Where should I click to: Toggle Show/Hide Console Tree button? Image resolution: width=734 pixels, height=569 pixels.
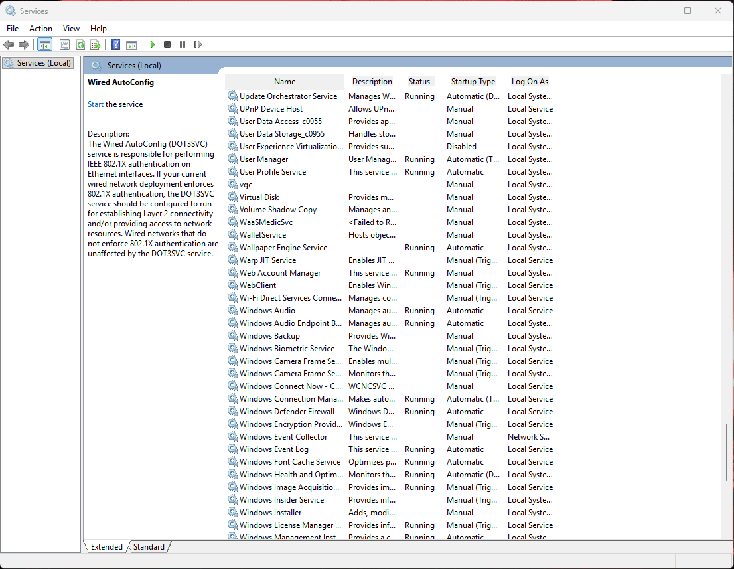(44, 44)
